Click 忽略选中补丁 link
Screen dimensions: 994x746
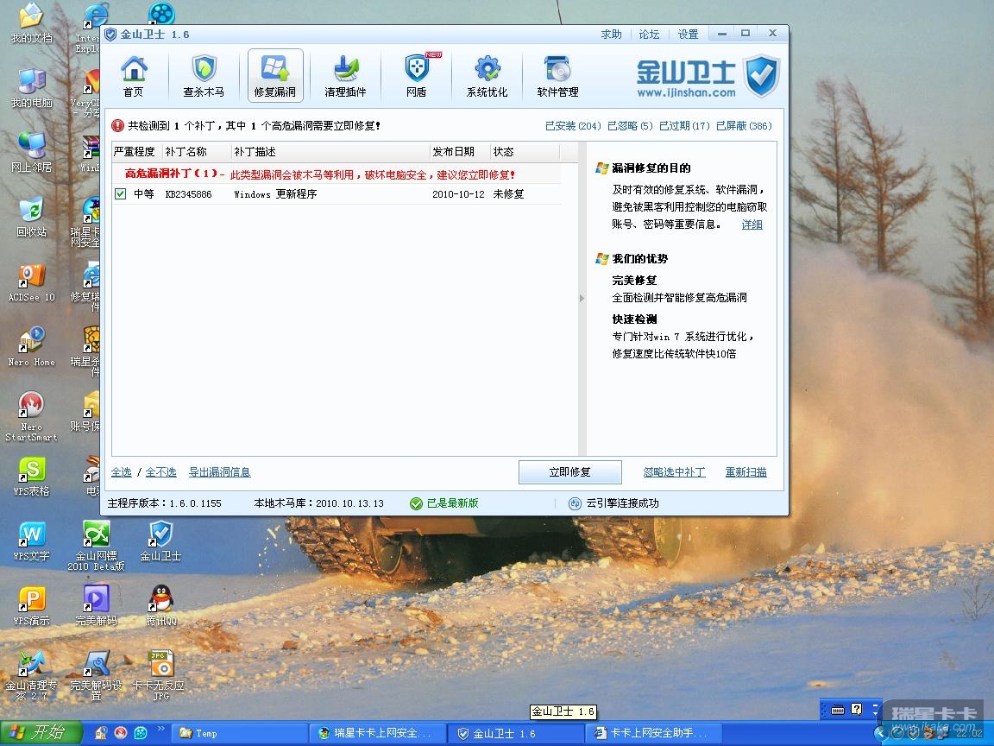click(675, 472)
